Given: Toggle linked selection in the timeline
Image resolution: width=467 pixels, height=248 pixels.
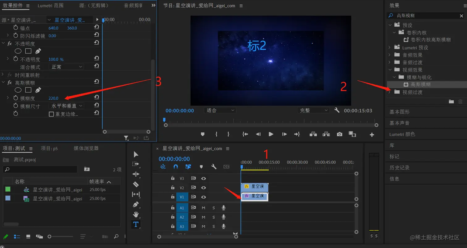Looking at the screenshot, I should (188, 166).
